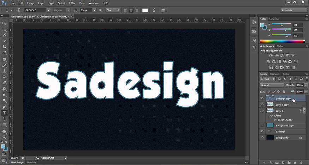Select the Quick Selection tool
This screenshot has height=165, width=309.
tap(4, 41)
